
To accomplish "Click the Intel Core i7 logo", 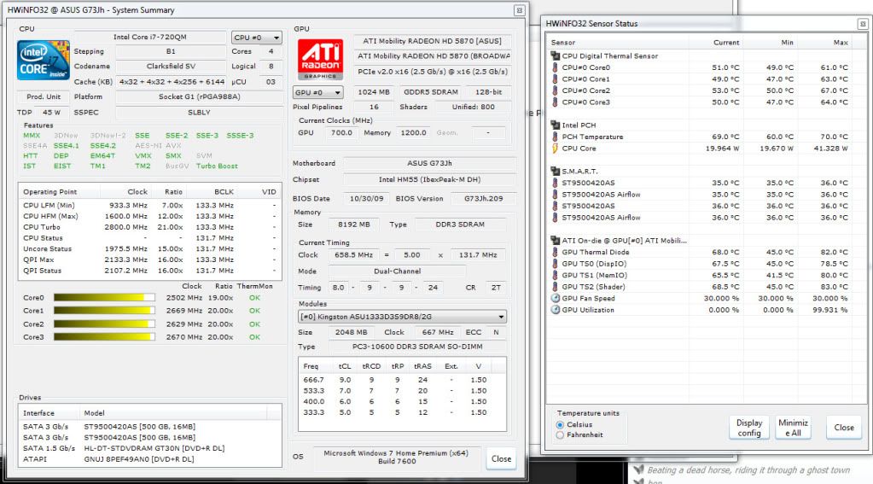I will click(x=44, y=60).
